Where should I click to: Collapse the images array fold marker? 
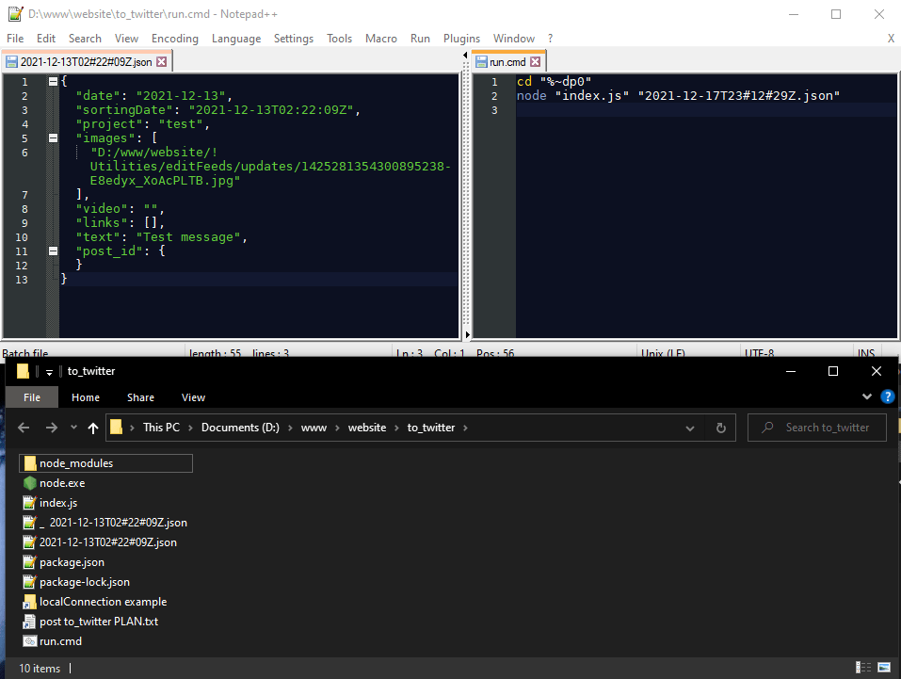pos(53,138)
